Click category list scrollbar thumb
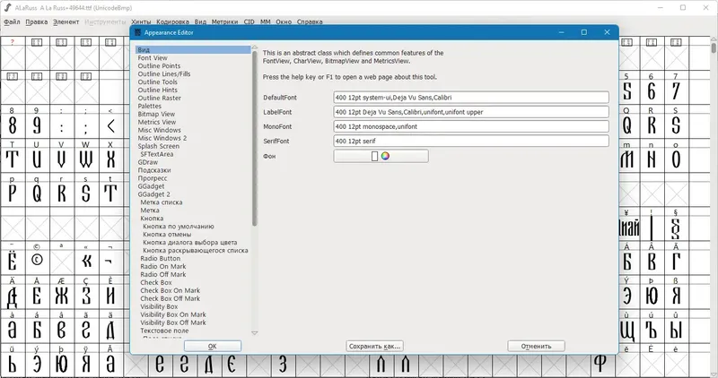The width and height of the screenshot is (718, 378). click(x=255, y=137)
